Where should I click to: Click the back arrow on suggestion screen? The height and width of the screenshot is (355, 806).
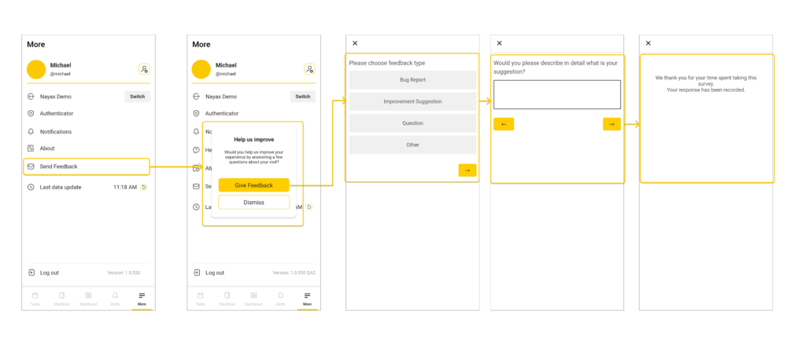tap(504, 124)
